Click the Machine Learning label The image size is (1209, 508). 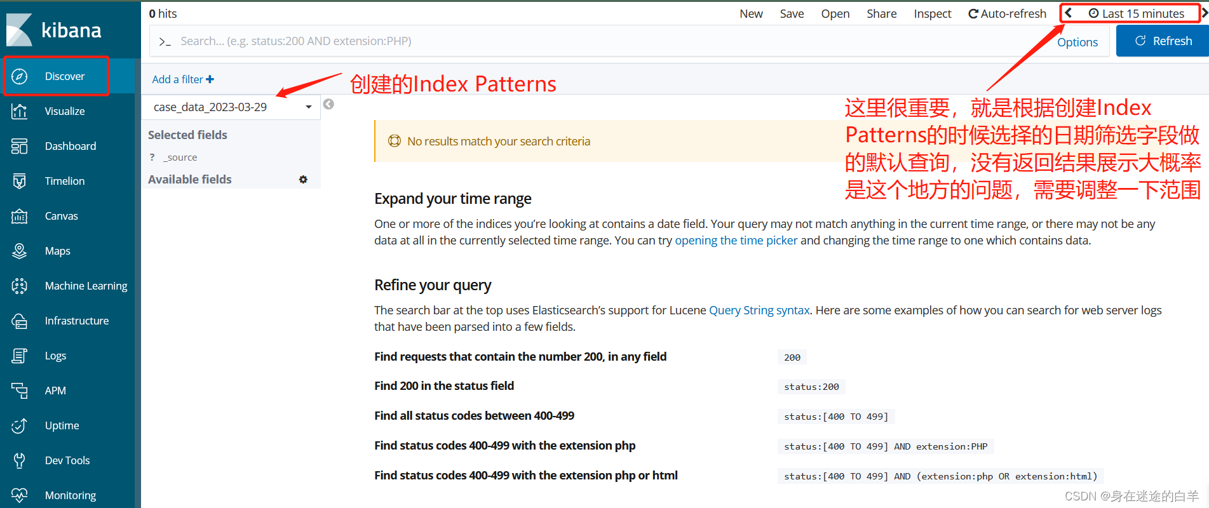click(86, 286)
